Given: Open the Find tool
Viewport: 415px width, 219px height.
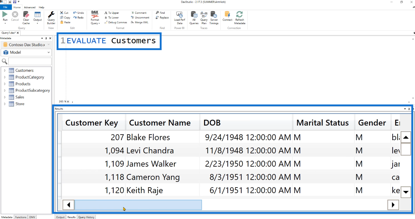Looking at the screenshot, I should click(160, 13).
